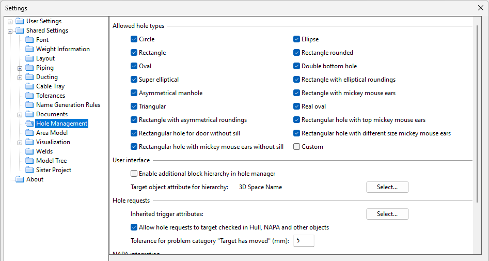489x261 pixels.
Task: Expand the User Settings tree node
Action: point(10,22)
